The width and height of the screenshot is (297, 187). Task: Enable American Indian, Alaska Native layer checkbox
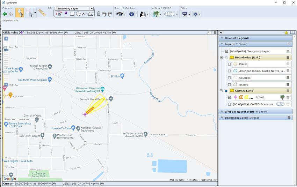[x=229, y=71]
